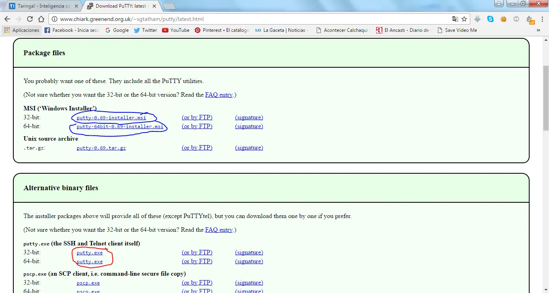Viewport: 549px width, 293px height.
Task: Open the YouTube bookmark
Action: [176, 30]
